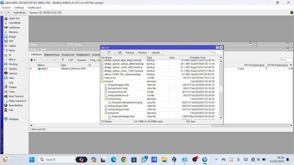Open WhatsApp from the taskbar
The height and width of the screenshot is (165, 294).
(x=144, y=159)
